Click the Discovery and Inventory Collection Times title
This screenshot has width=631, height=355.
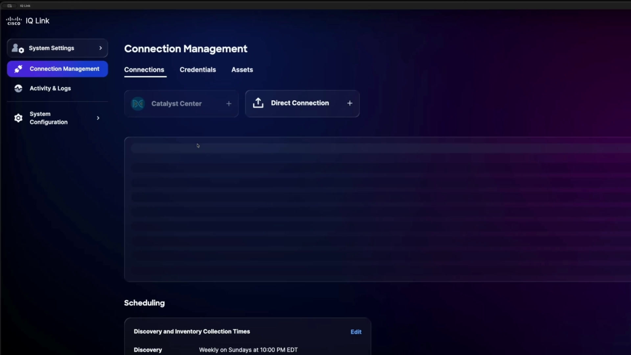pos(192,332)
